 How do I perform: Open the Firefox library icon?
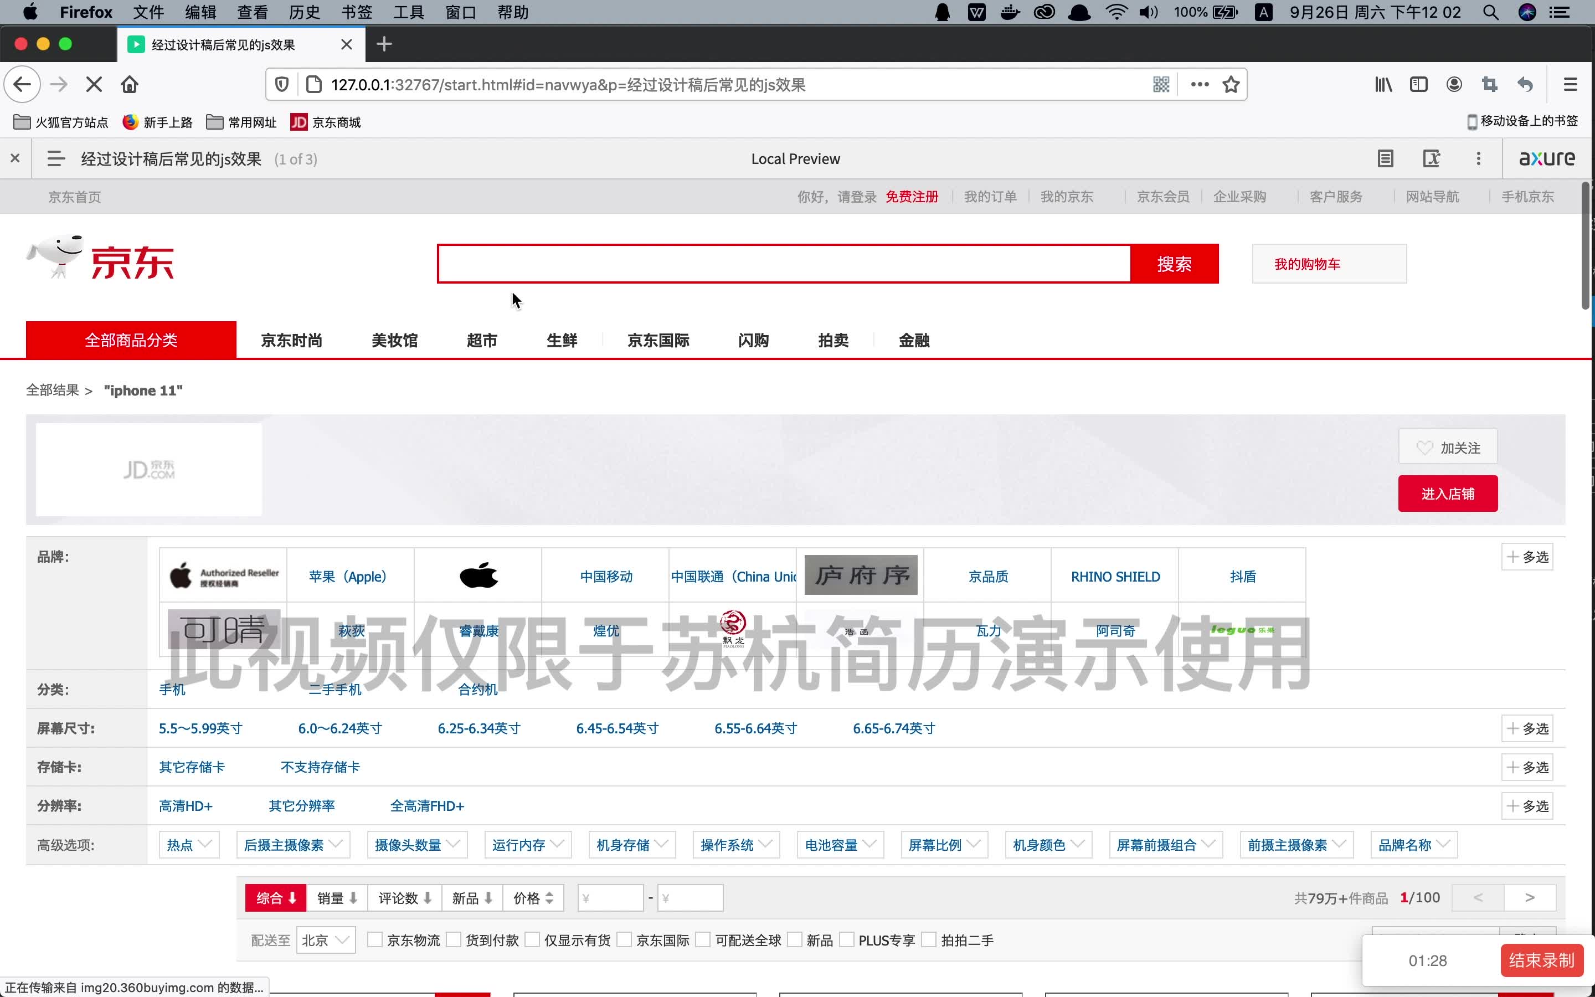click(x=1383, y=84)
